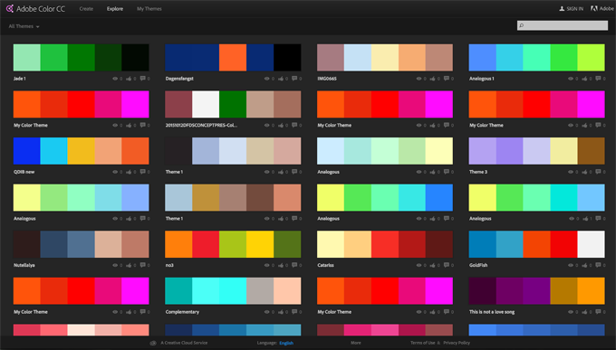The height and width of the screenshot is (350, 616).
Task: Click inside the search input field
Action: [563, 25]
